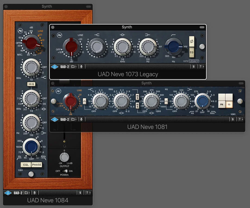Click the low shelf/bell switch on Neve 1081
Screen dimensions: 250x208
(166, 101)
